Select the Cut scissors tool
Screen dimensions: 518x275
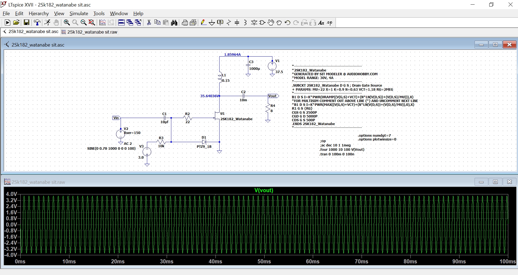point(149,23)
